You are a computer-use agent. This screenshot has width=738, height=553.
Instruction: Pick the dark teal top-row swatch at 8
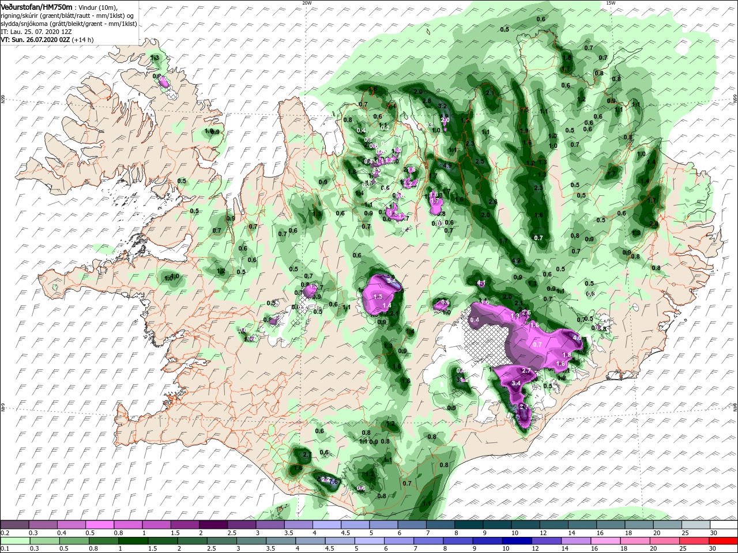click(x=468, y=525)
